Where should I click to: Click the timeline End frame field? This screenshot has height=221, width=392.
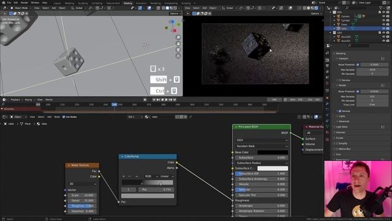(314, 99)
